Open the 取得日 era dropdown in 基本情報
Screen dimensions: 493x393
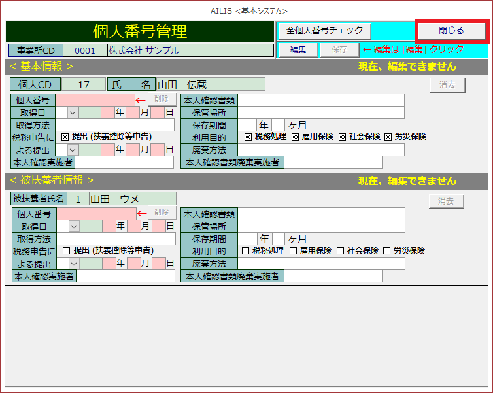pos(73,112)
